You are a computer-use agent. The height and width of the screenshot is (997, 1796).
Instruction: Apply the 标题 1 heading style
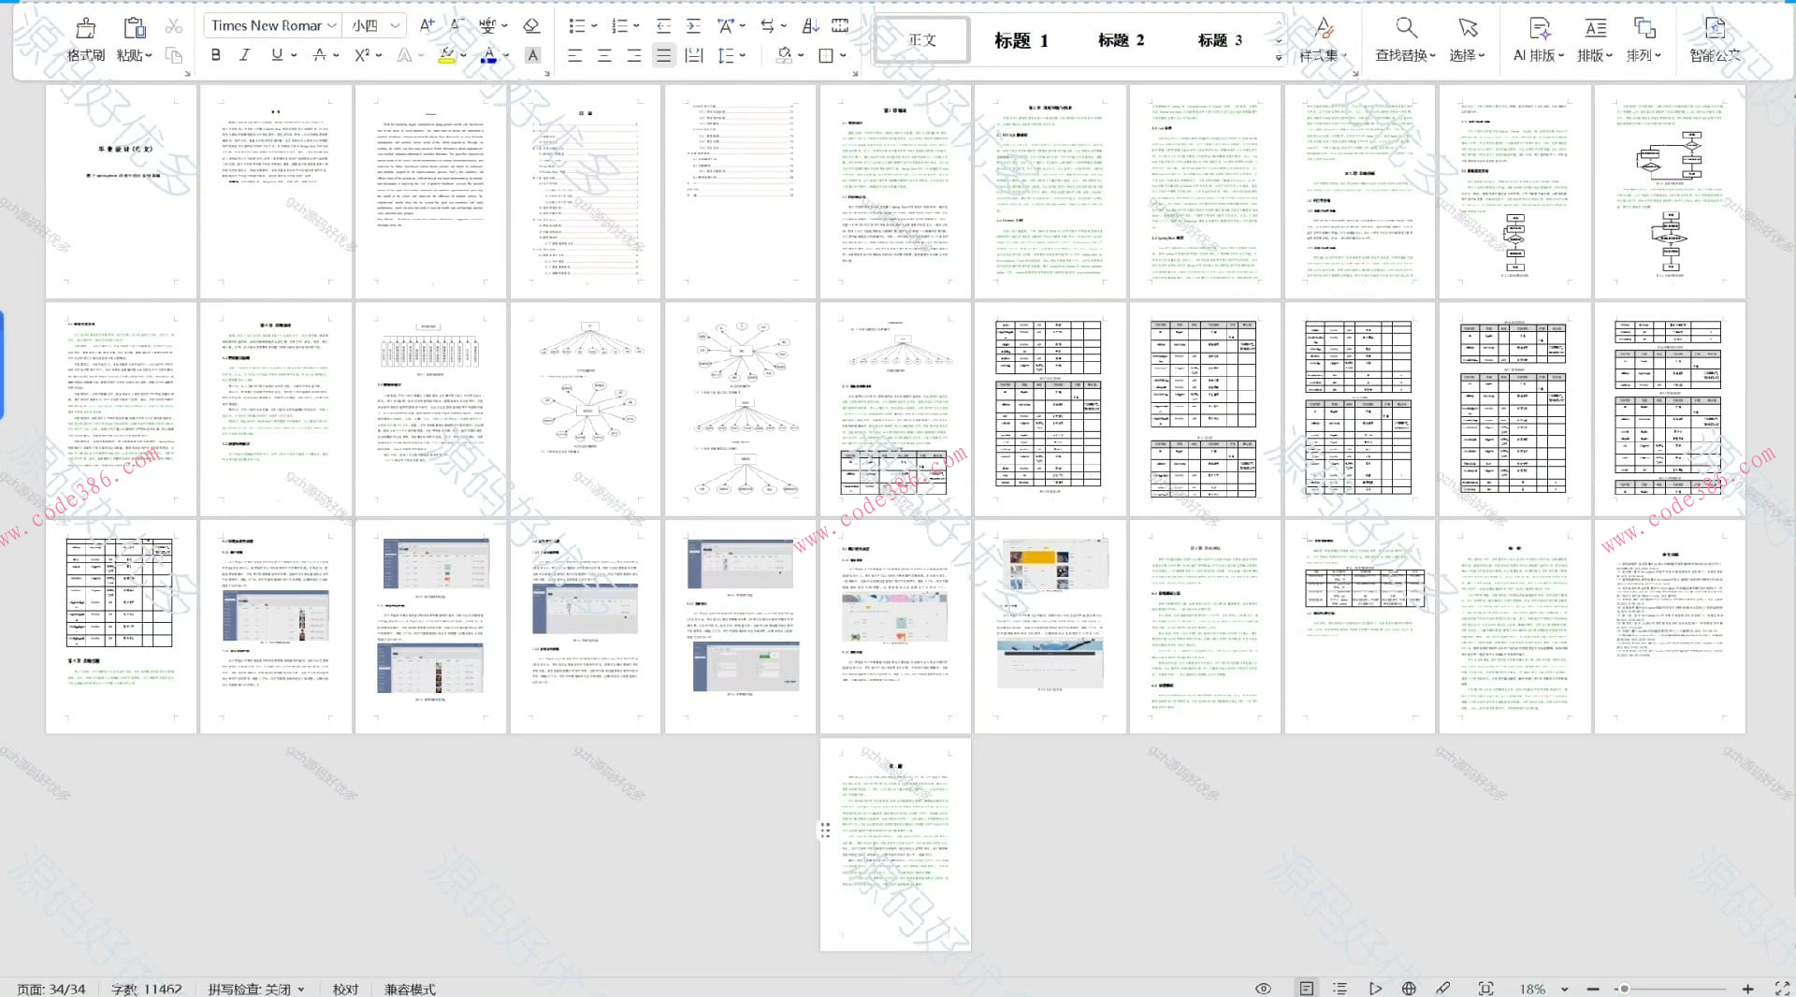pyautogui.click(x=1021, y=40)
